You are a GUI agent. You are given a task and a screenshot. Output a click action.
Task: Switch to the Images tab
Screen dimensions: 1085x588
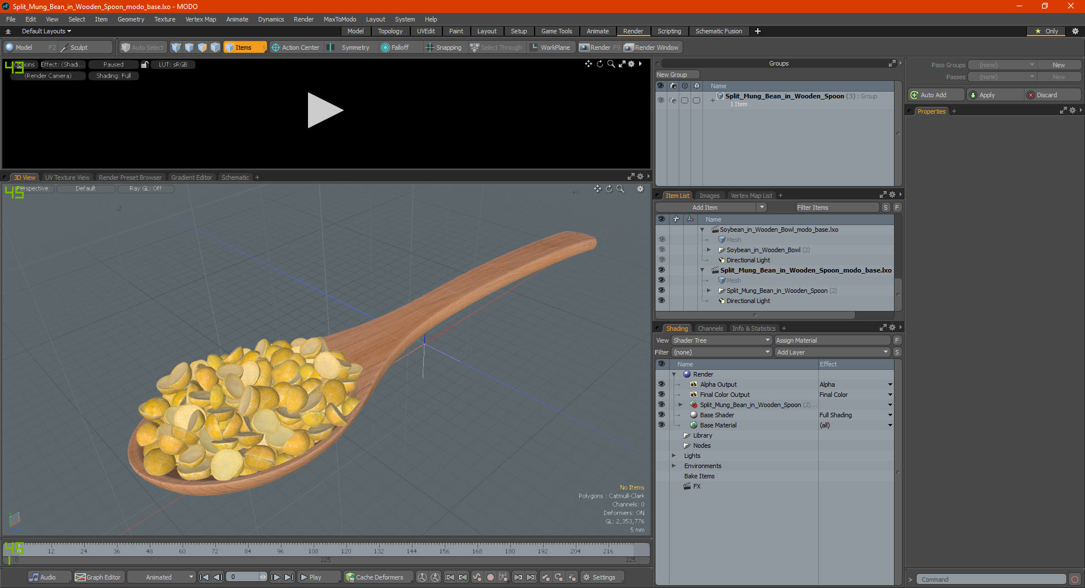[709, 196]
